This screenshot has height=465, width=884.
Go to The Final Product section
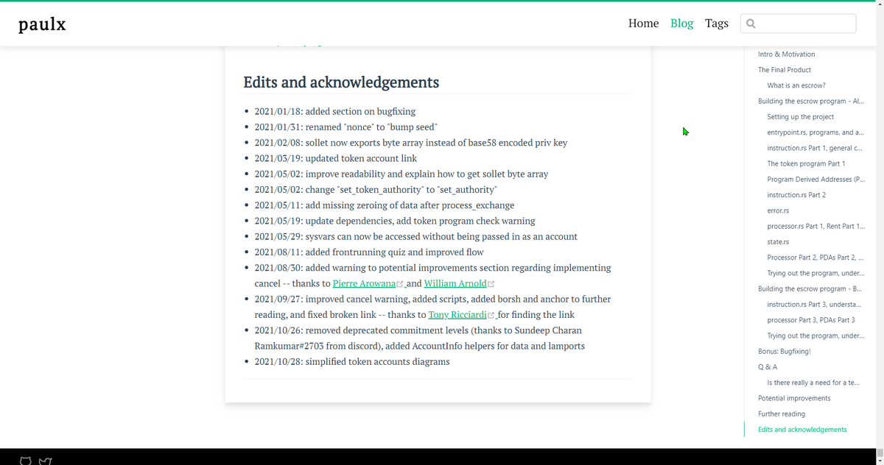point(785,70)
